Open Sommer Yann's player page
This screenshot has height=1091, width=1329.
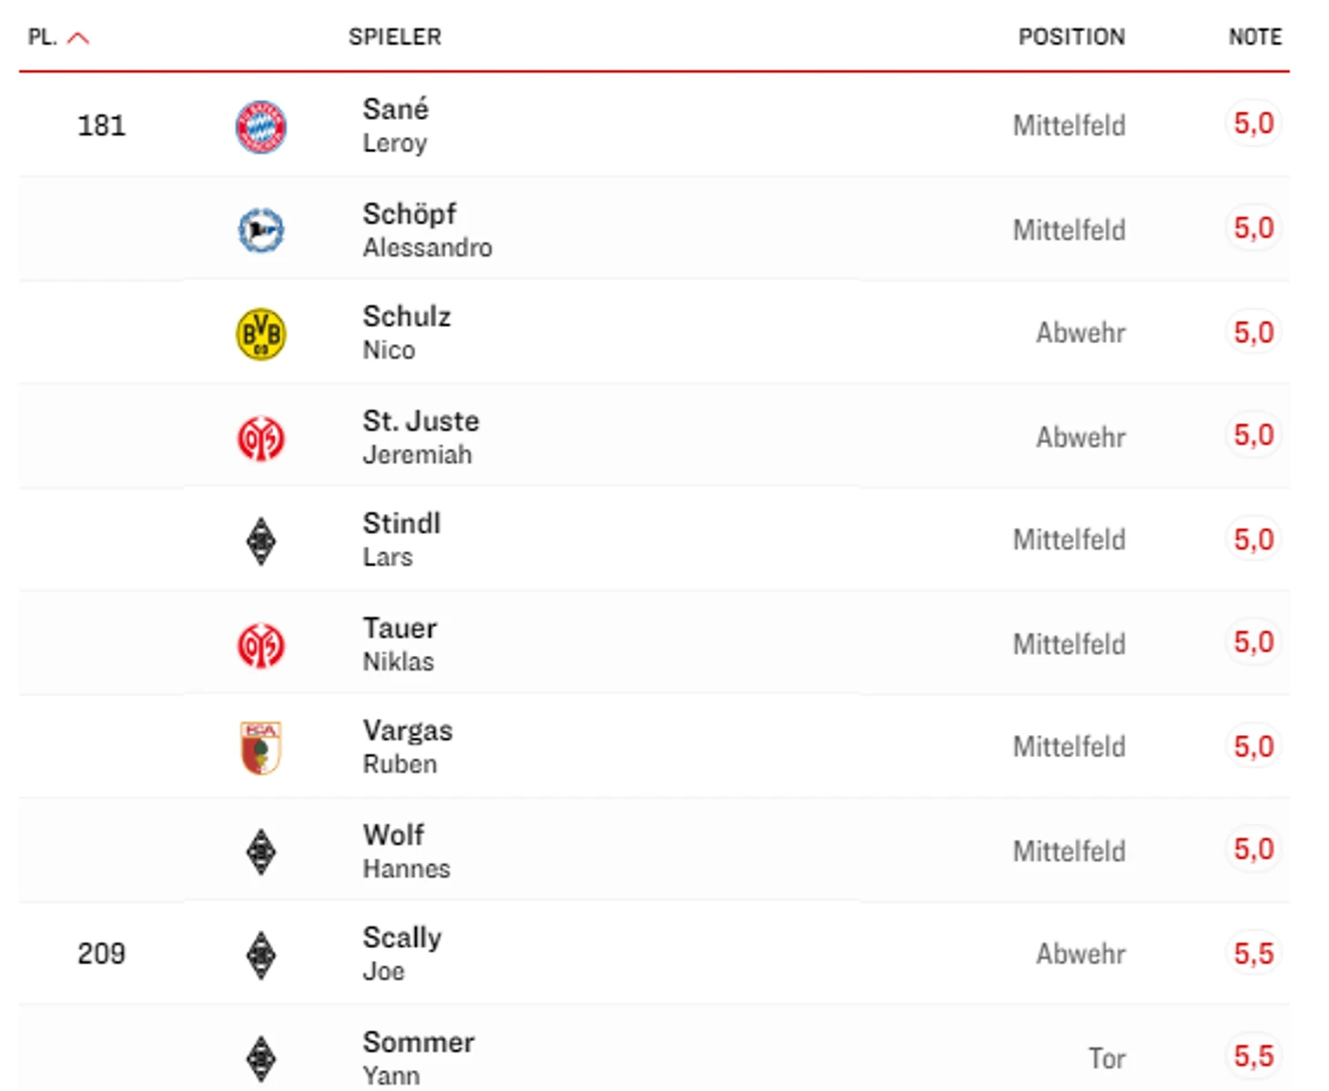(419, 1058)
